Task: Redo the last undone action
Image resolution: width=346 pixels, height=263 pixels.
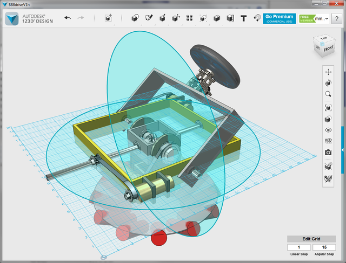Action: [81, 18]
